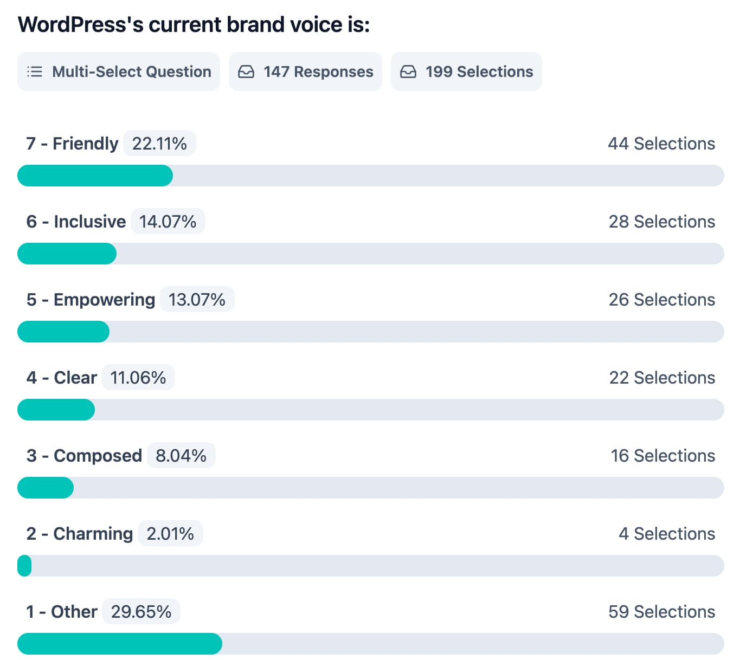Click the 44 Selections count
The image size is (746, 660).
[661, 144]
